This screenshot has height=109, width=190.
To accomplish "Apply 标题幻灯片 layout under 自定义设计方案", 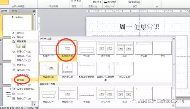I will tap(48, 95).
